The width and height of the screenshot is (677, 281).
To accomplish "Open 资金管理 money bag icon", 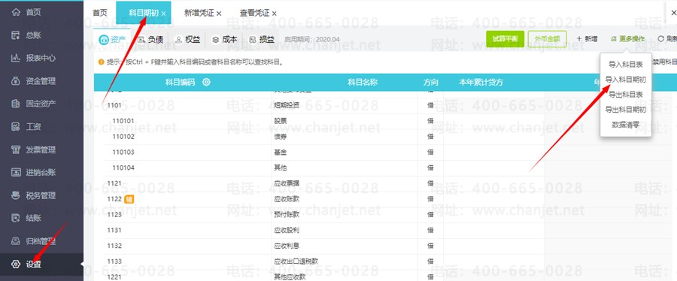I will click(x=16, y=80).
